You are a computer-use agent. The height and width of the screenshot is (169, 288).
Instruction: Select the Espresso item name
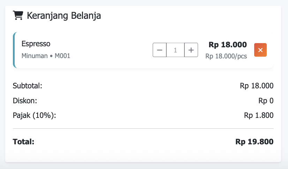point(36,44)
